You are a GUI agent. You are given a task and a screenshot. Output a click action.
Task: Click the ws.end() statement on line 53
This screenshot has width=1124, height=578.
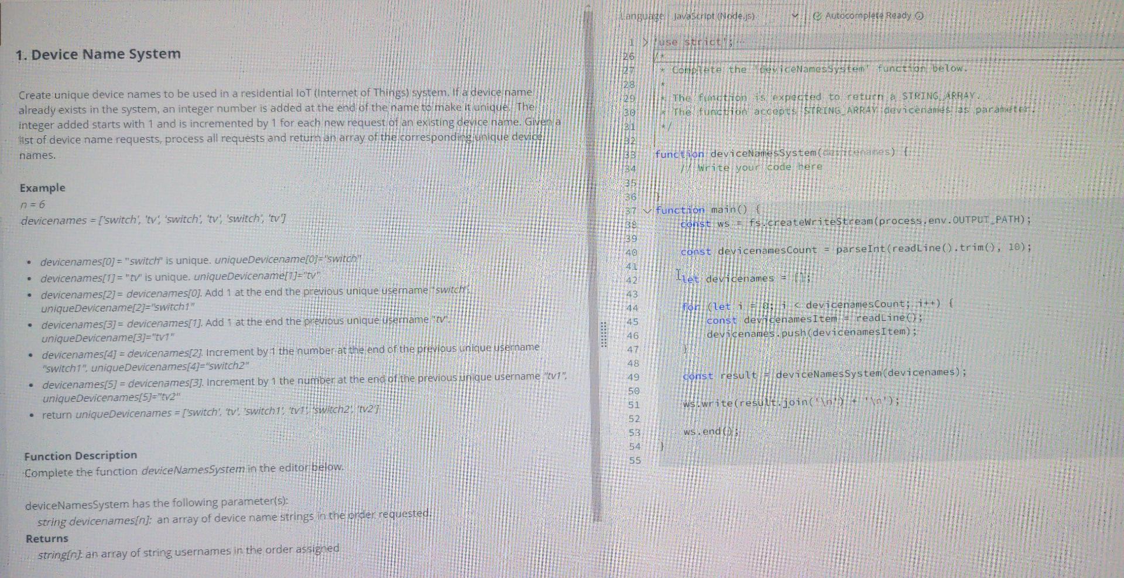tap(710, 431)
